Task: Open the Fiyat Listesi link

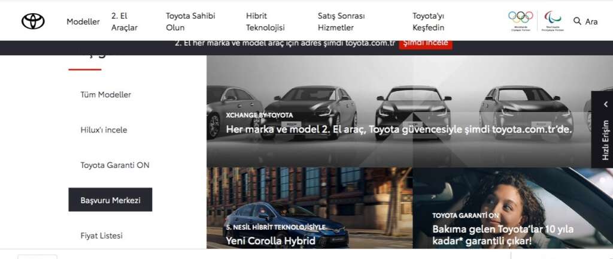Action: [x=101, y=236]
